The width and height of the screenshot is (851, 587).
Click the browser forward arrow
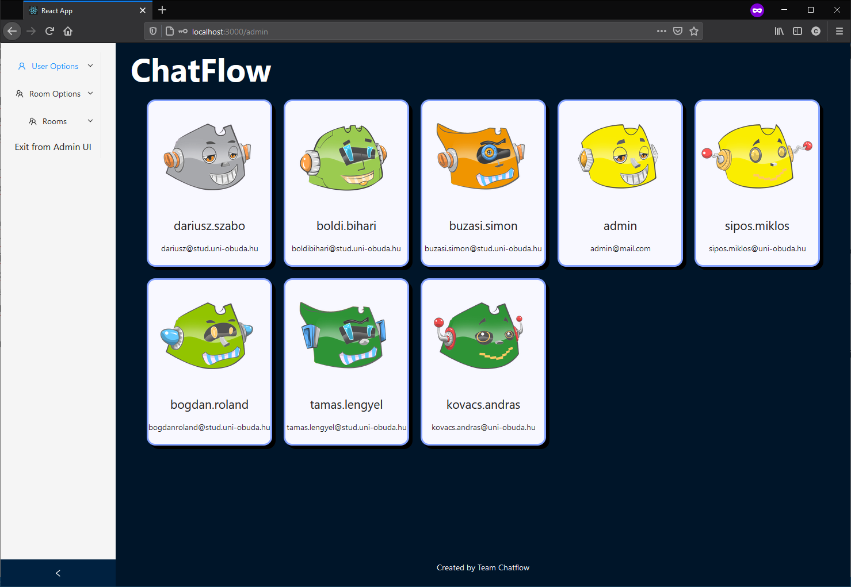click(31, 31)
